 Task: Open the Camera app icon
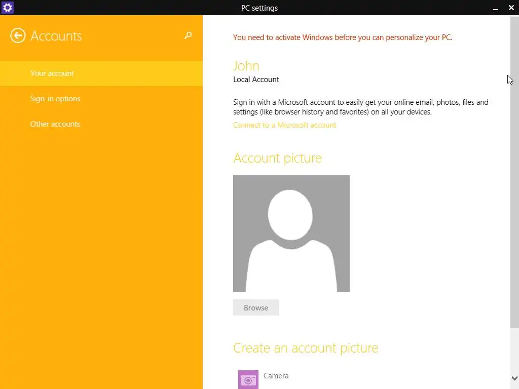[248, 379]
